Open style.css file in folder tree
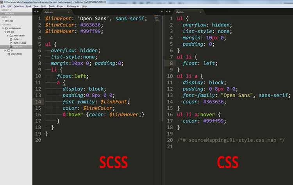Image resolution: width=293 pixels, height=185 pixels. 17,39
